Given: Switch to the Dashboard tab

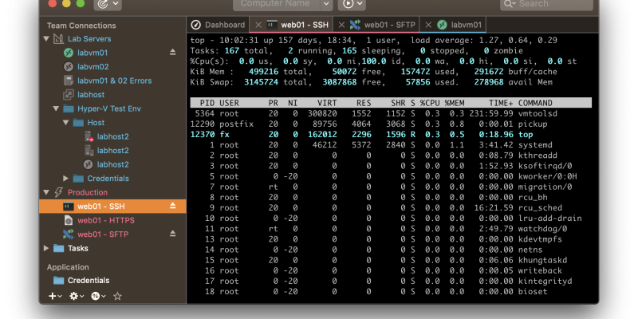Looking at the screenshot, I should click(219, 25).
